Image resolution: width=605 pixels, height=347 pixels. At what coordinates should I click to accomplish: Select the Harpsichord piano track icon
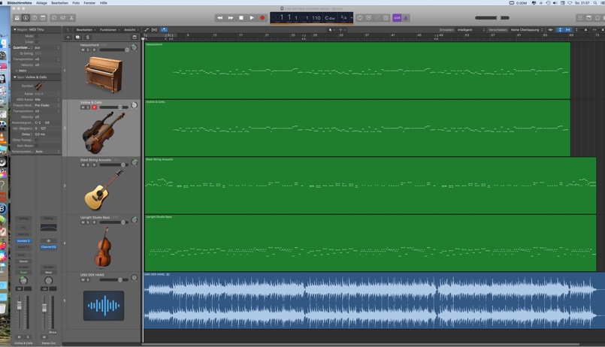point(104,74)
